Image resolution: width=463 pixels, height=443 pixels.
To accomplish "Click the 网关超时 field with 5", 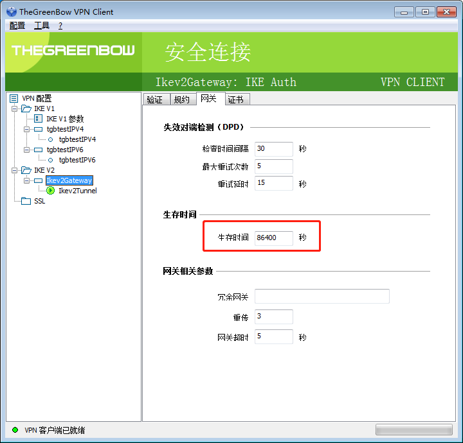I will click(x=274, y=336).
